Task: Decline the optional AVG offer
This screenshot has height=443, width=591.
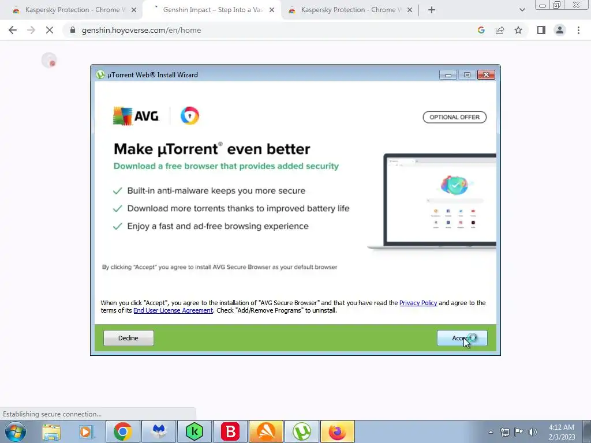Action: click(128, 338)
